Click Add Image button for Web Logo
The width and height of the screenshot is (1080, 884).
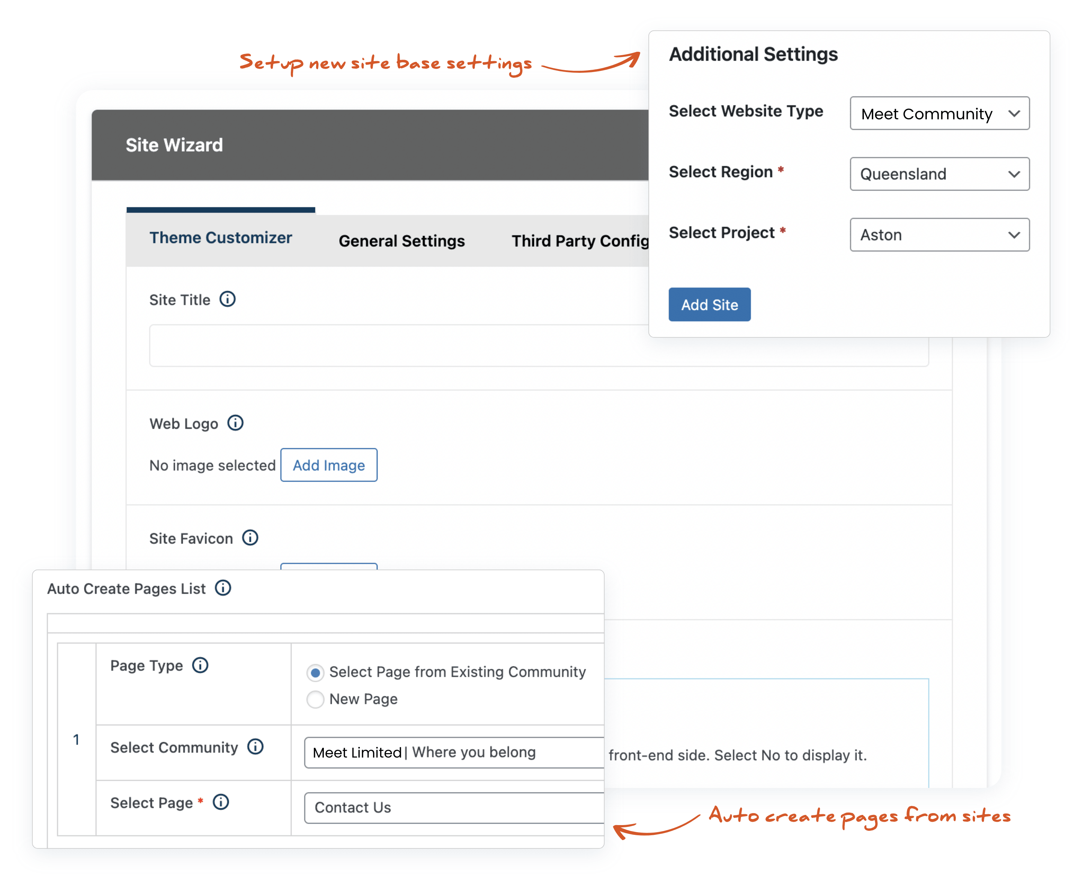(329, 465)
